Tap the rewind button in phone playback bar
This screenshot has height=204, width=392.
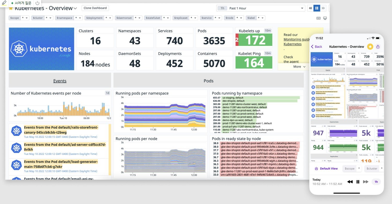coord(350,182)
